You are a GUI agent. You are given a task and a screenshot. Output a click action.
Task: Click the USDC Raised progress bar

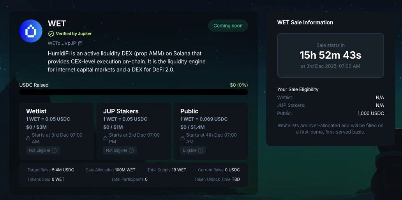[134, 92]
